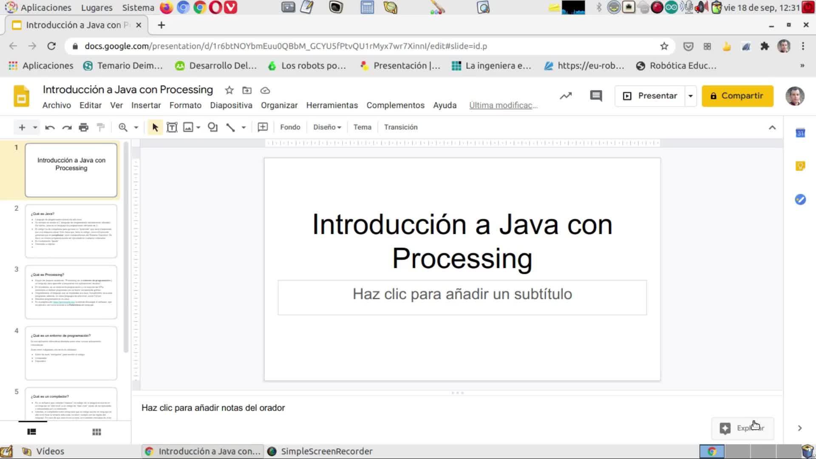Open comment history speech bubble icon
This screenshot has width=816, height=459.
point(596,96)
